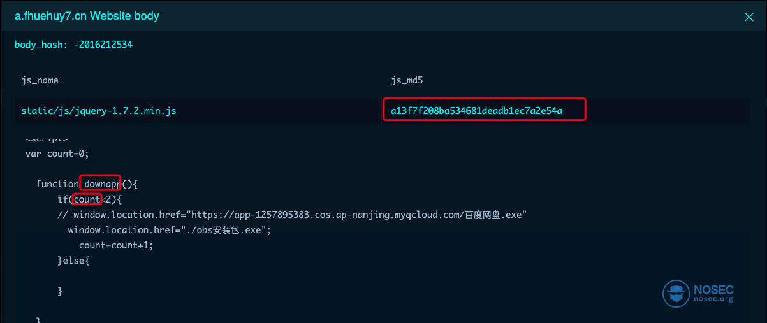This screenshot has height=323, width=767.
Task: Click the commented myqcloud.com URL line
Action: (x=291, y=215)
